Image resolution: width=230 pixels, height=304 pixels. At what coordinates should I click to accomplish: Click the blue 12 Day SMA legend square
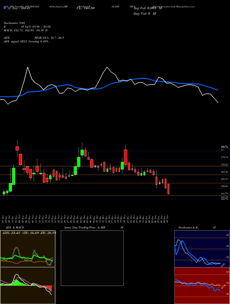[x=5, y=7]
